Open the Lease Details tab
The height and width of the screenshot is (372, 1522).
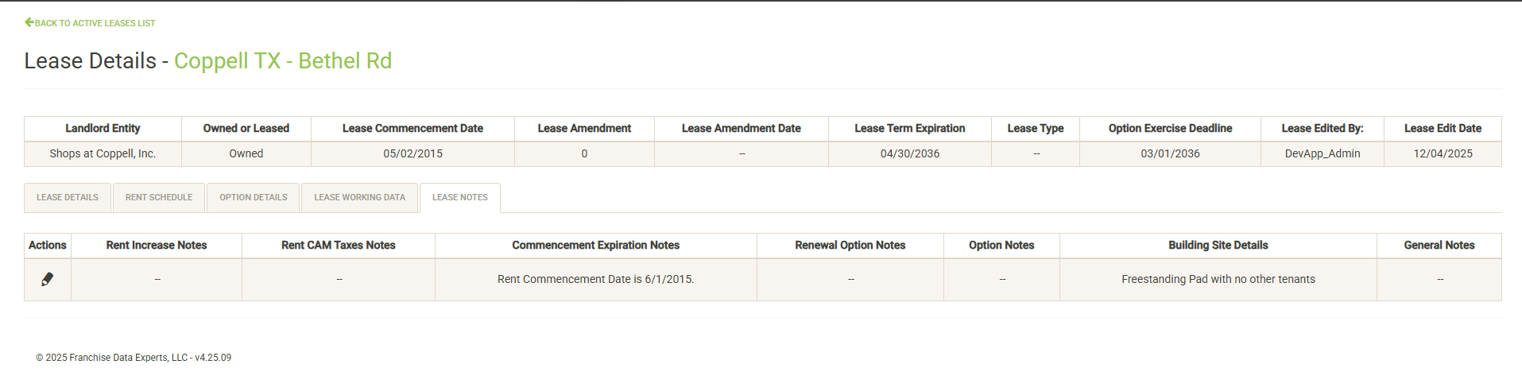tap(68, 197)
